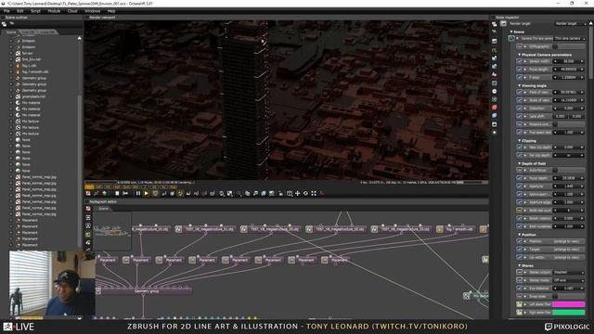Click the checkered region icon in render toolbar
The image size is (594, 334).
point(230,194)
